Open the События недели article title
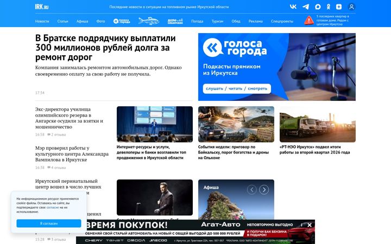This screenshot has height=244, width=391. 234,152
